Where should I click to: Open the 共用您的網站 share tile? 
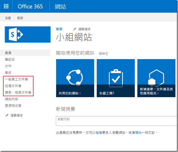75,78
